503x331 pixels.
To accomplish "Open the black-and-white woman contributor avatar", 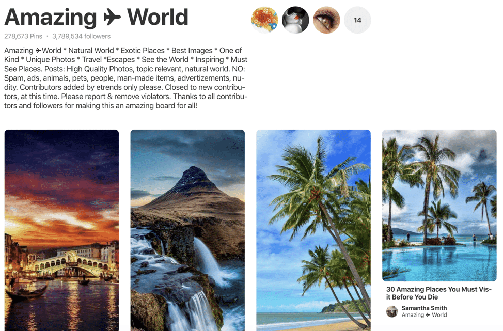I will tap(295, 20).
